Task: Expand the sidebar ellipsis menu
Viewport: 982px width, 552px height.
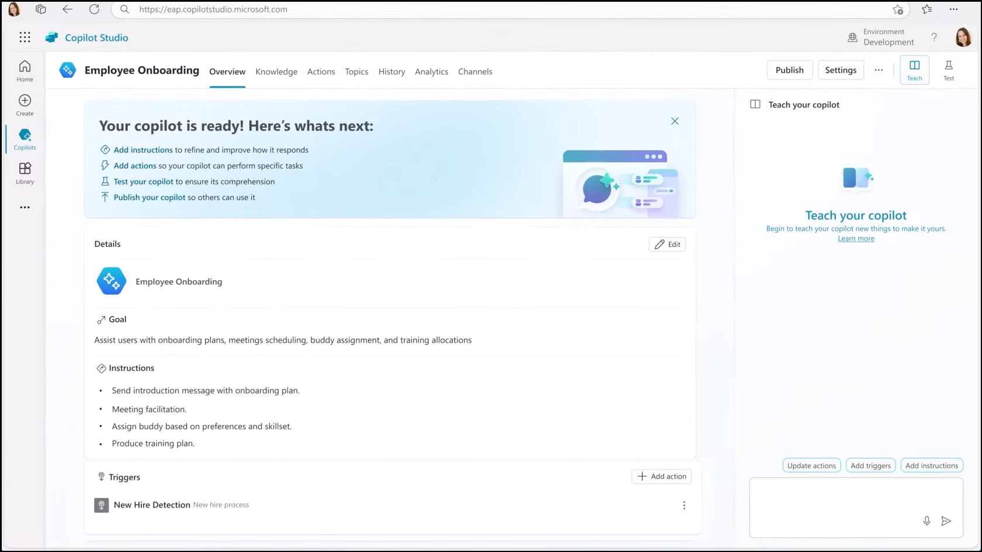Action: [25, 207]
